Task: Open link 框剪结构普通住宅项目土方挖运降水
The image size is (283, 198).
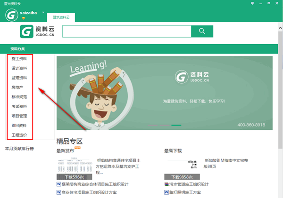Action: (x=118, y=166)
